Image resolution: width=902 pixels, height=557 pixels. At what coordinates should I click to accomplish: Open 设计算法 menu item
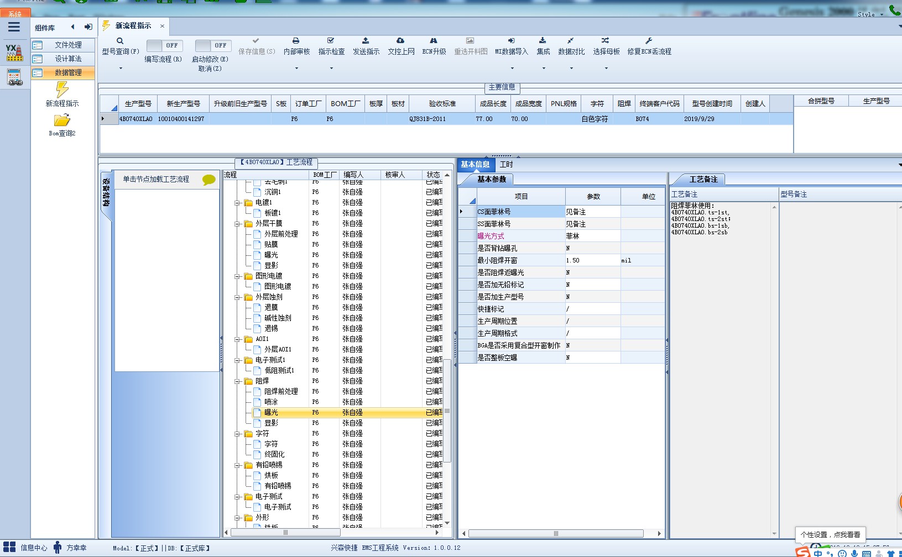(x=62, y=59)
